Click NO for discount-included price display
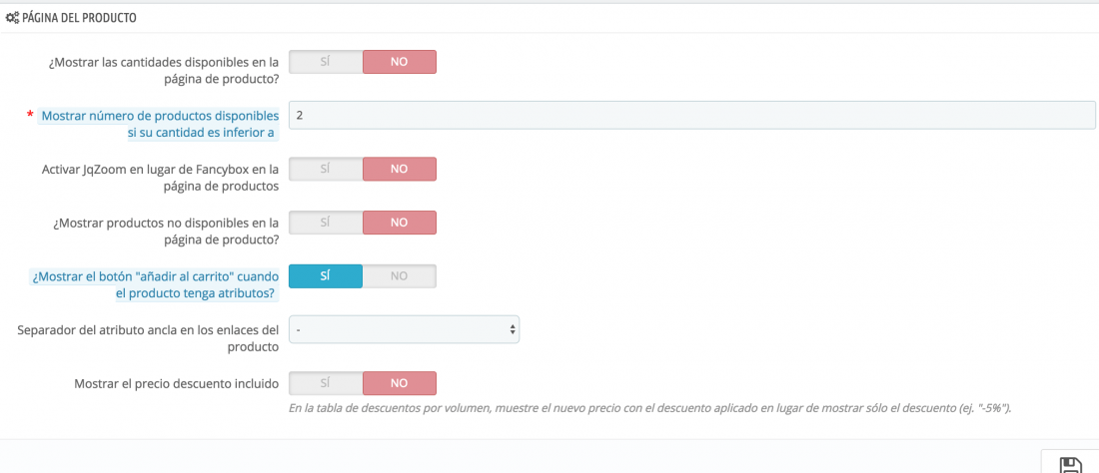Screen dimensions: 1099x473 [400, 383]
